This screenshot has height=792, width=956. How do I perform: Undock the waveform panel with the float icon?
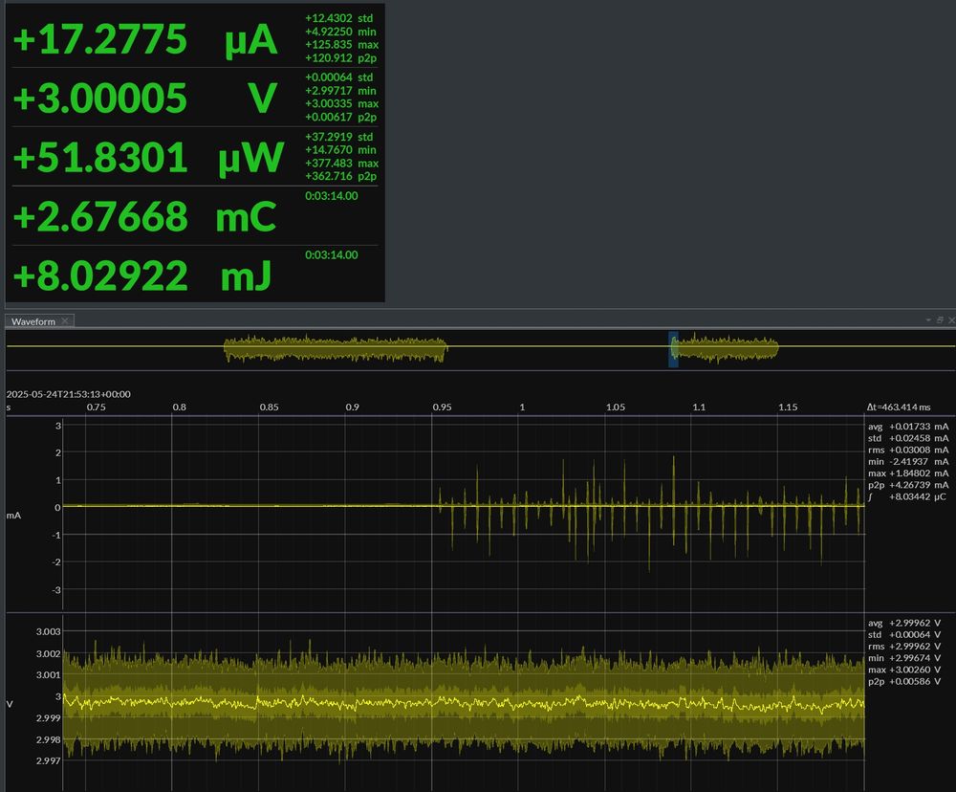940,319
